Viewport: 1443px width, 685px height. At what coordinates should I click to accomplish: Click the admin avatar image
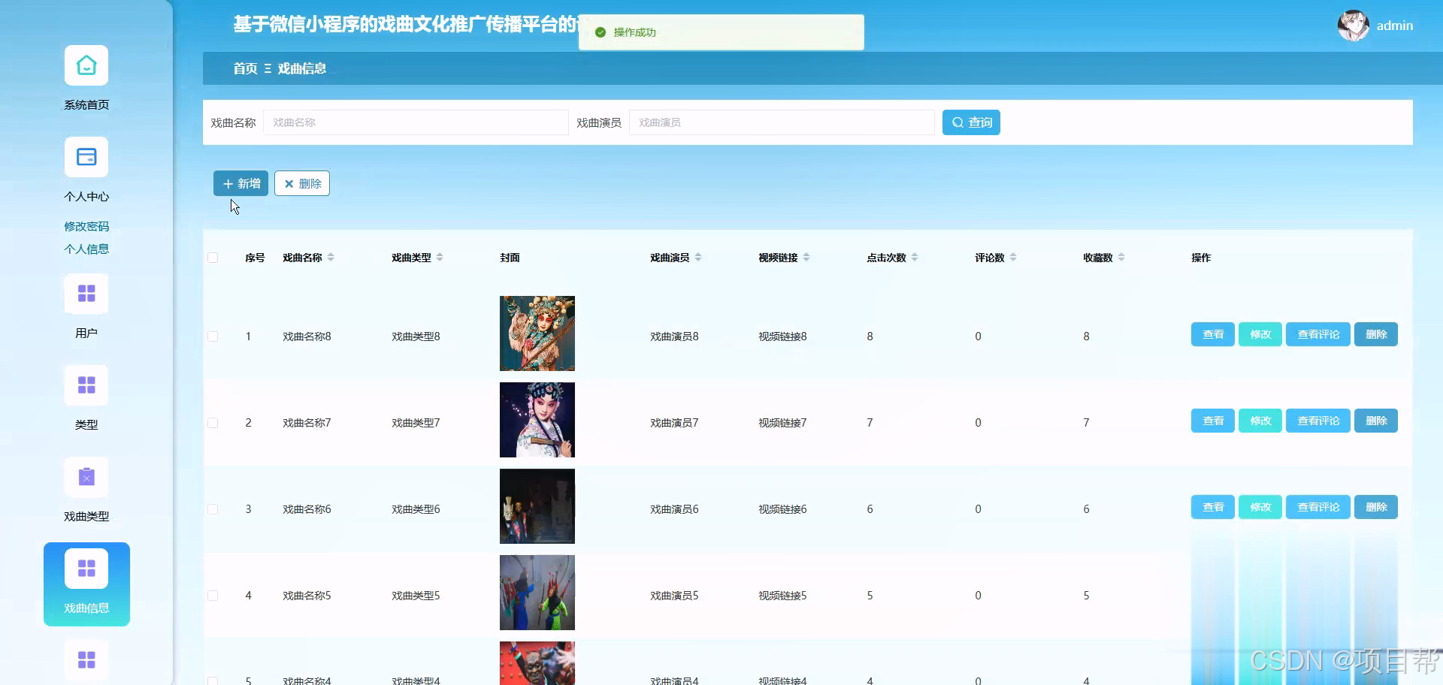pyautogui.click(x=1352, y=25)
